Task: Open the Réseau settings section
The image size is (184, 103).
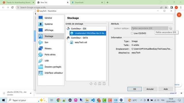Action: click(51, 48)
